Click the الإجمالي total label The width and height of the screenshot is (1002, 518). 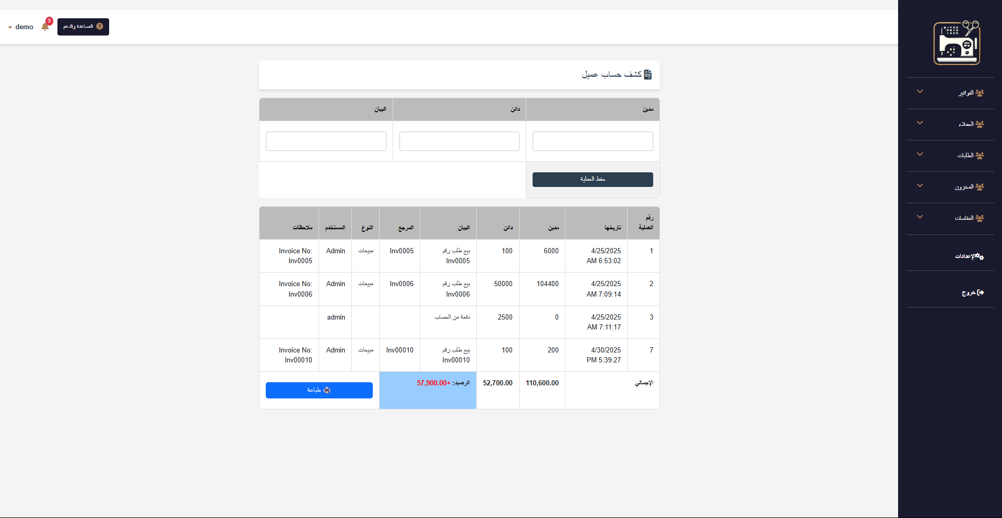click(x=644, y=383)
